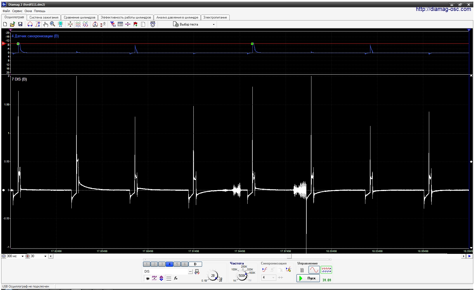Select channel 2 button

[154, 264]
